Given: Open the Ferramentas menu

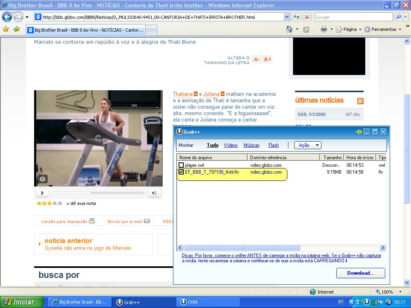Looking at the screenshot, I should (x=383, y=29).
